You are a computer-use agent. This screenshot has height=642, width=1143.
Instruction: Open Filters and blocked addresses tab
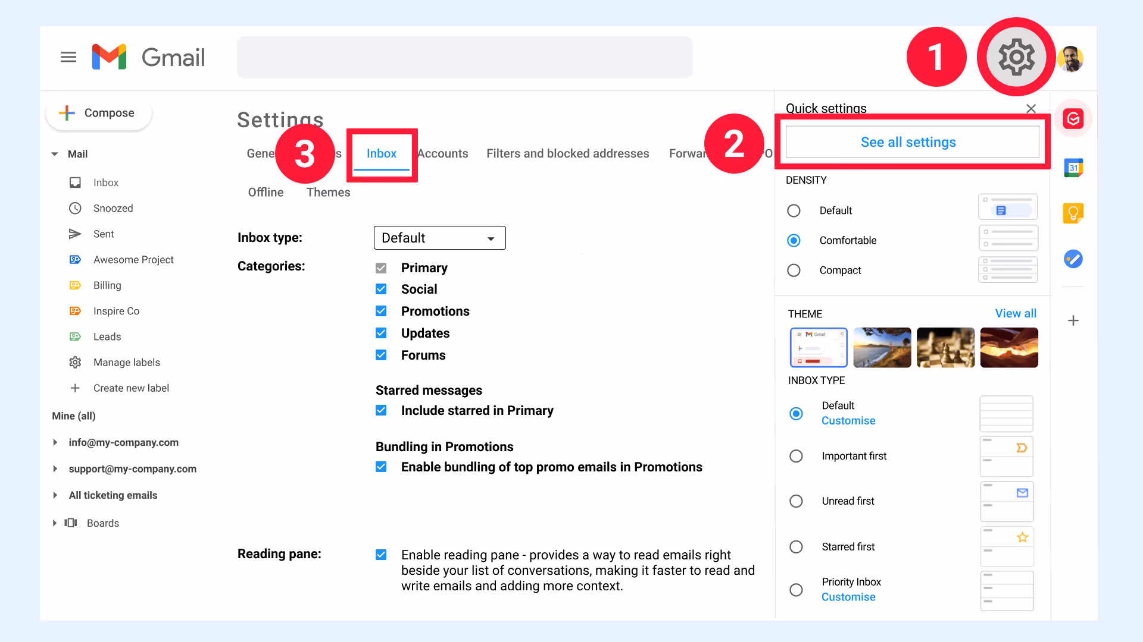[567, 154]
